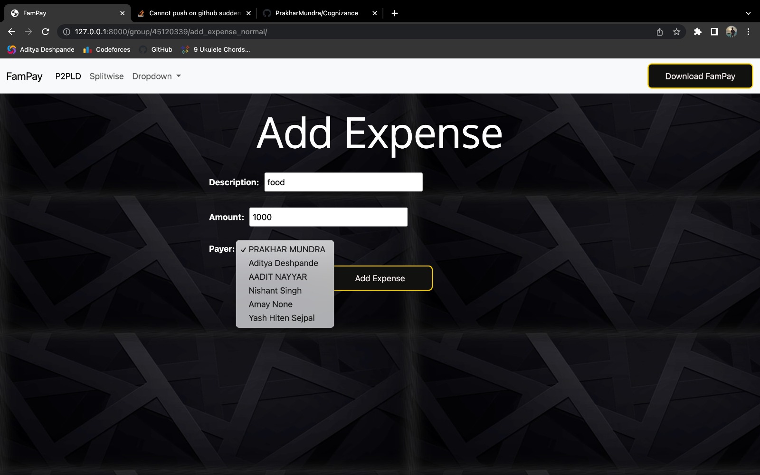Image resolution: width=760 pixels, height=475 pixels.
Task: Close the PrakharMundra/Cognizance tab
Action: [374, 13]
